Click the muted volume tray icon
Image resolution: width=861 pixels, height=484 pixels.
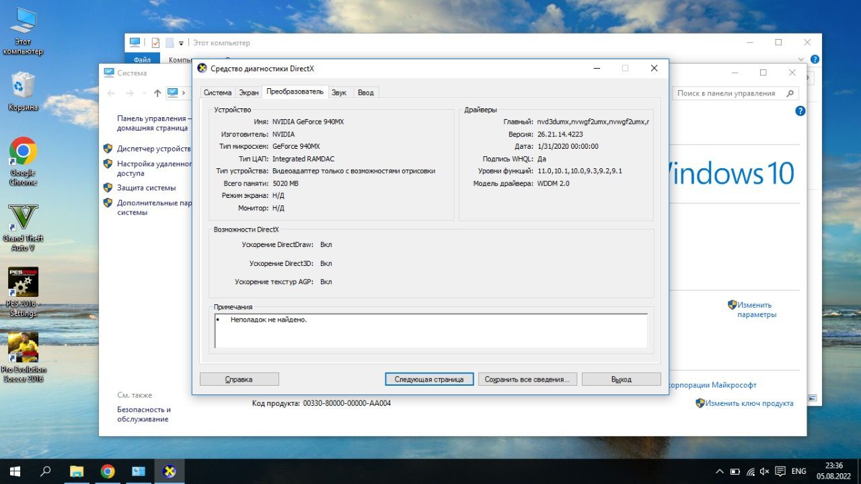click(x=765, y=471)
